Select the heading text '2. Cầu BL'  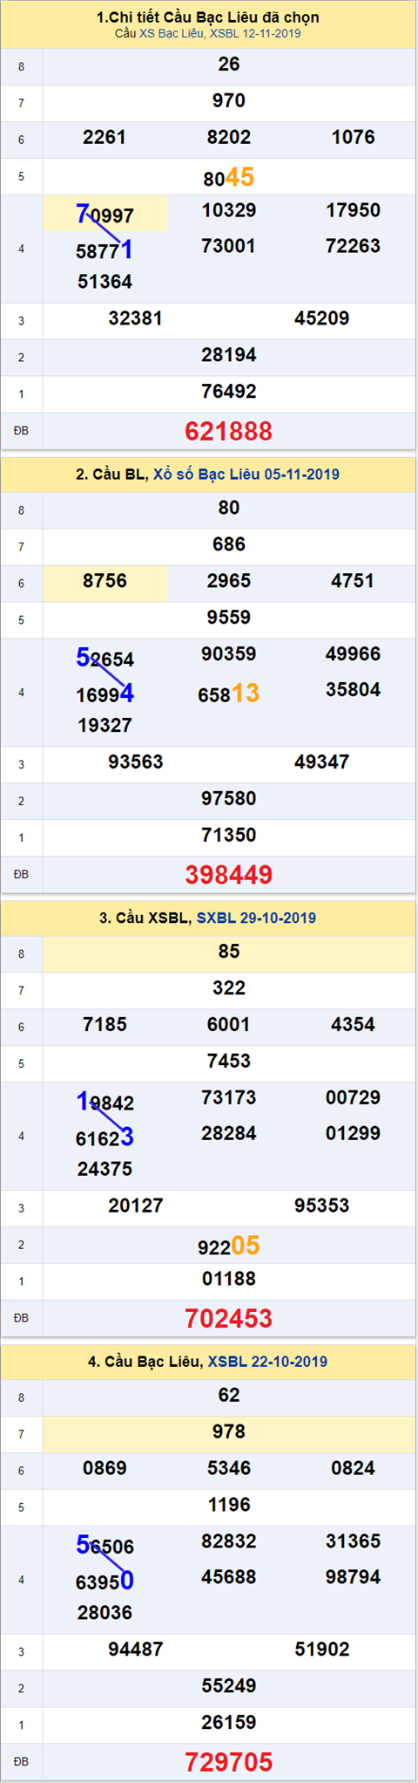[x=111, y=475]
